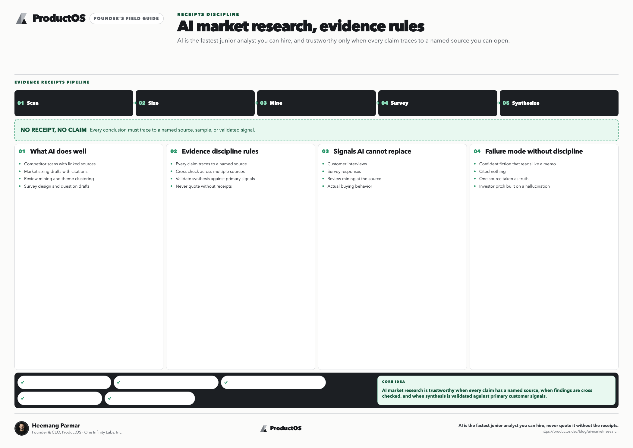Click 'Every claim traces to a named source'

click(x=211, y=164)
